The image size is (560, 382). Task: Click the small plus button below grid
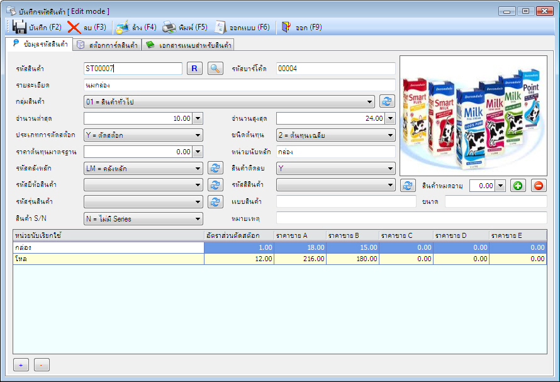click(x=21, y=365)
